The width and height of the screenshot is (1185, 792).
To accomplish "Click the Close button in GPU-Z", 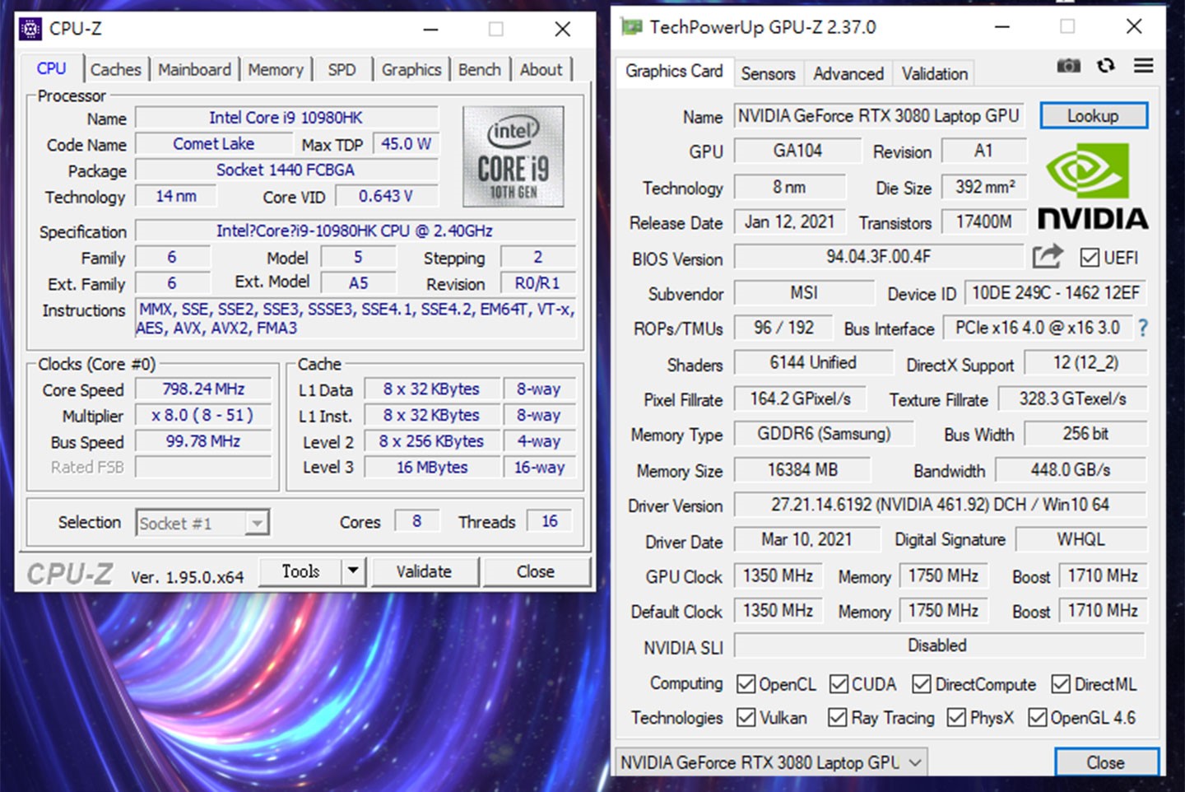I will coord(1106,762).
